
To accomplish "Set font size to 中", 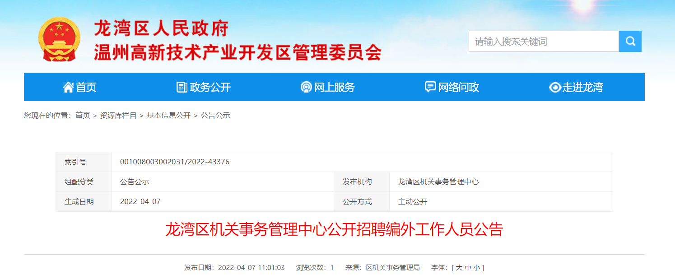I will coord(468,268).
